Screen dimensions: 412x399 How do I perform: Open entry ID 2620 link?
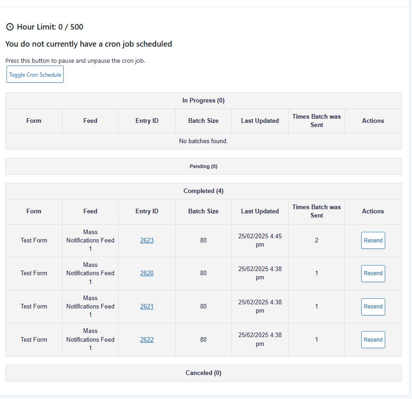pyautogui.click(x=147, y=273)
